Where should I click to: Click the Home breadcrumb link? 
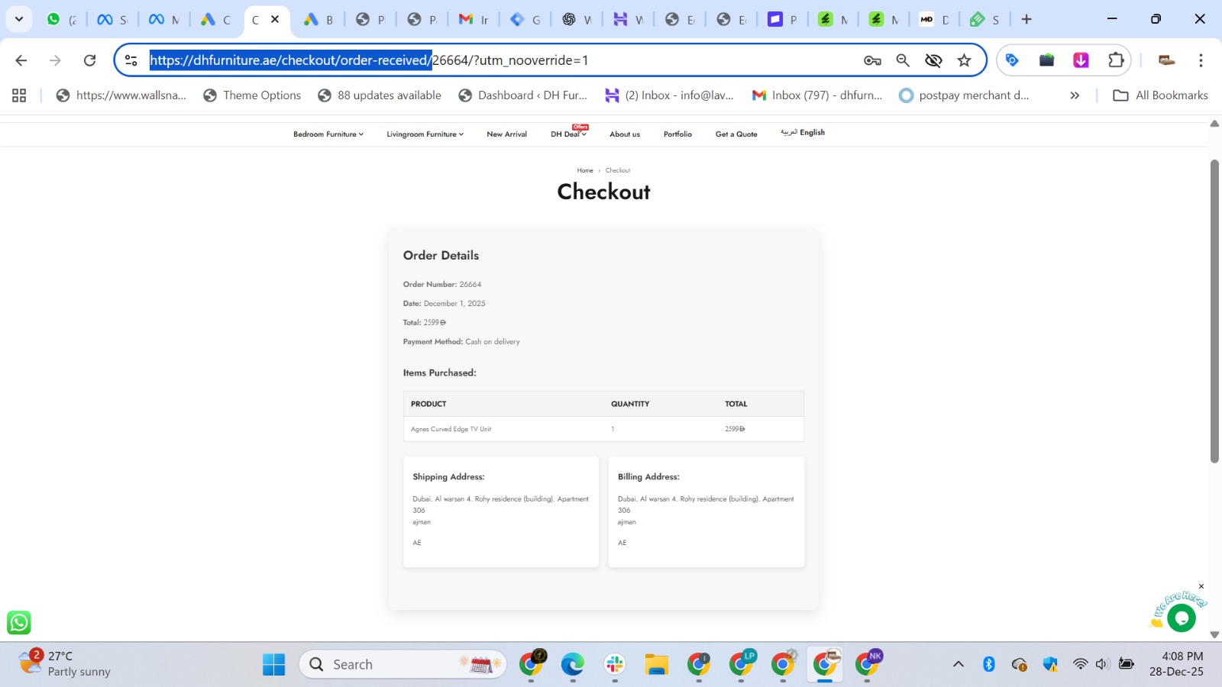pos(585,170)
